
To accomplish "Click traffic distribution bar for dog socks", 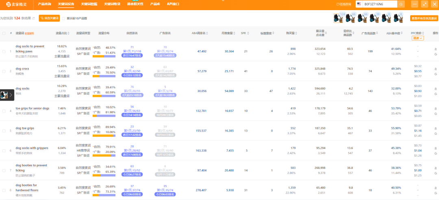I will pyautogui.click(x=104, y=96).
